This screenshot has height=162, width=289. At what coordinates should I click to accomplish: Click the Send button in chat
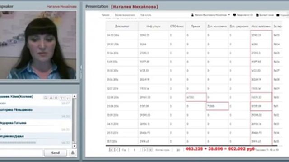[x=55, y=153]
